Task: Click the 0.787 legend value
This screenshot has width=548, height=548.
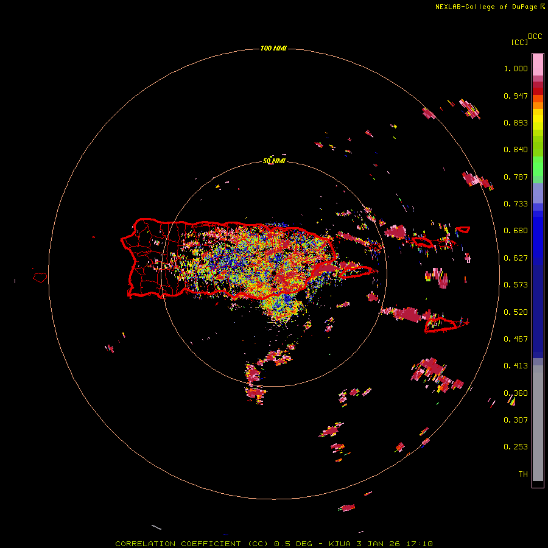Action: [516, 177]
